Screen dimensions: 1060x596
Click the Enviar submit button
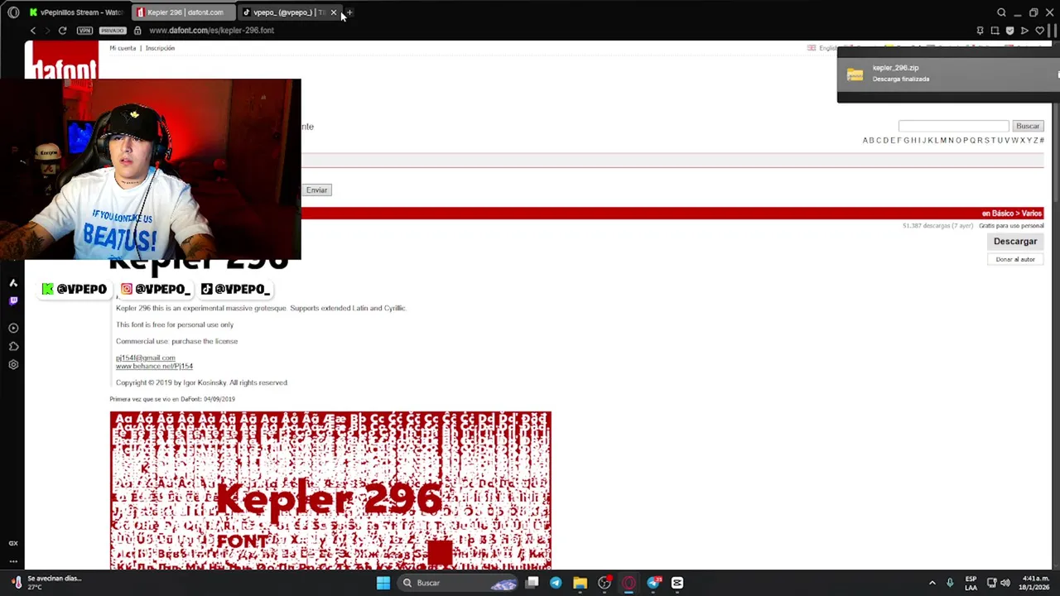click(x=316, y=190)
